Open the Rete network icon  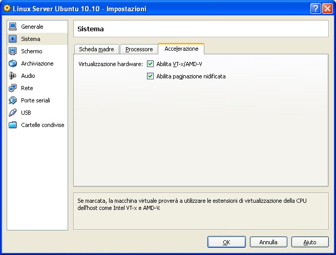(x=13, y=88)
